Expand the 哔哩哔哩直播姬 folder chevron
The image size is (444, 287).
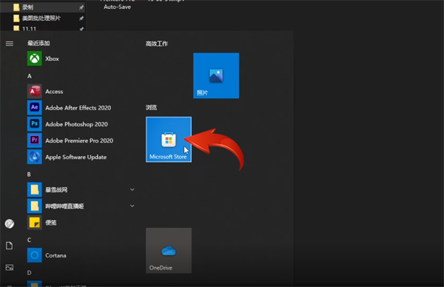point(132,206)
